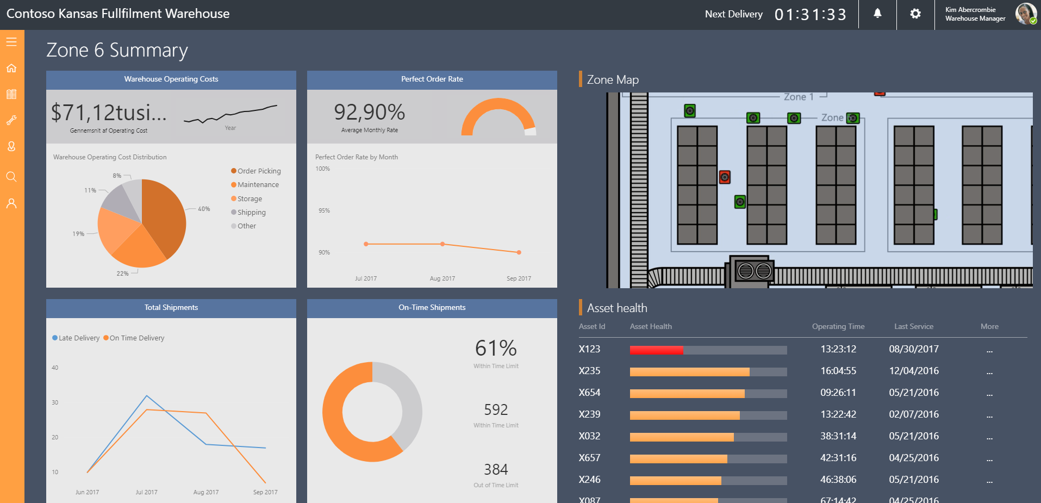
Task: Select leftmost green sensor marker on map
Action: (x=690, y=111)
